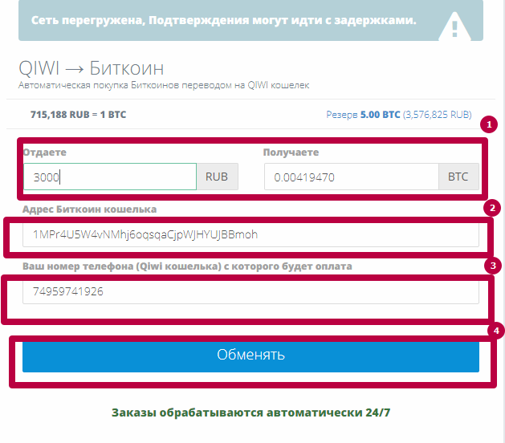Click the network overloaded banner message text
505x443 pixels.
(223, 20)
